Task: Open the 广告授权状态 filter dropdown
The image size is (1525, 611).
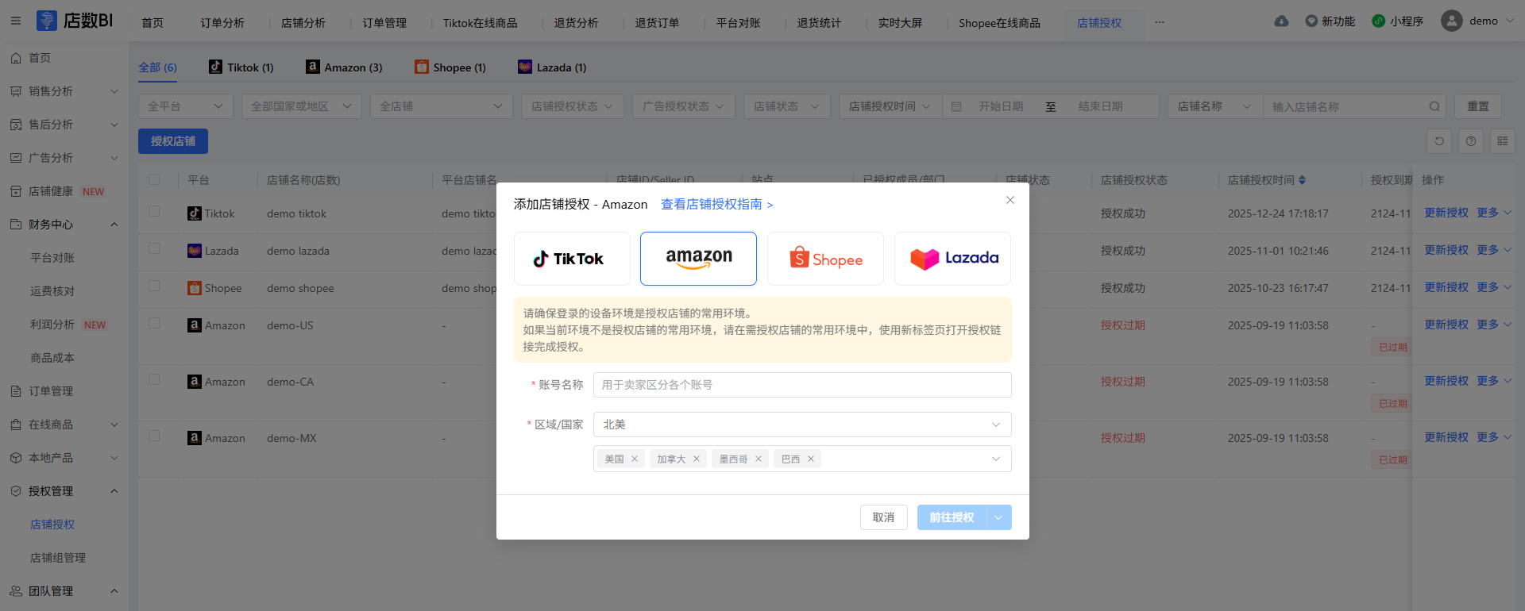Action: pyautogui.click(x=684, y=106)
